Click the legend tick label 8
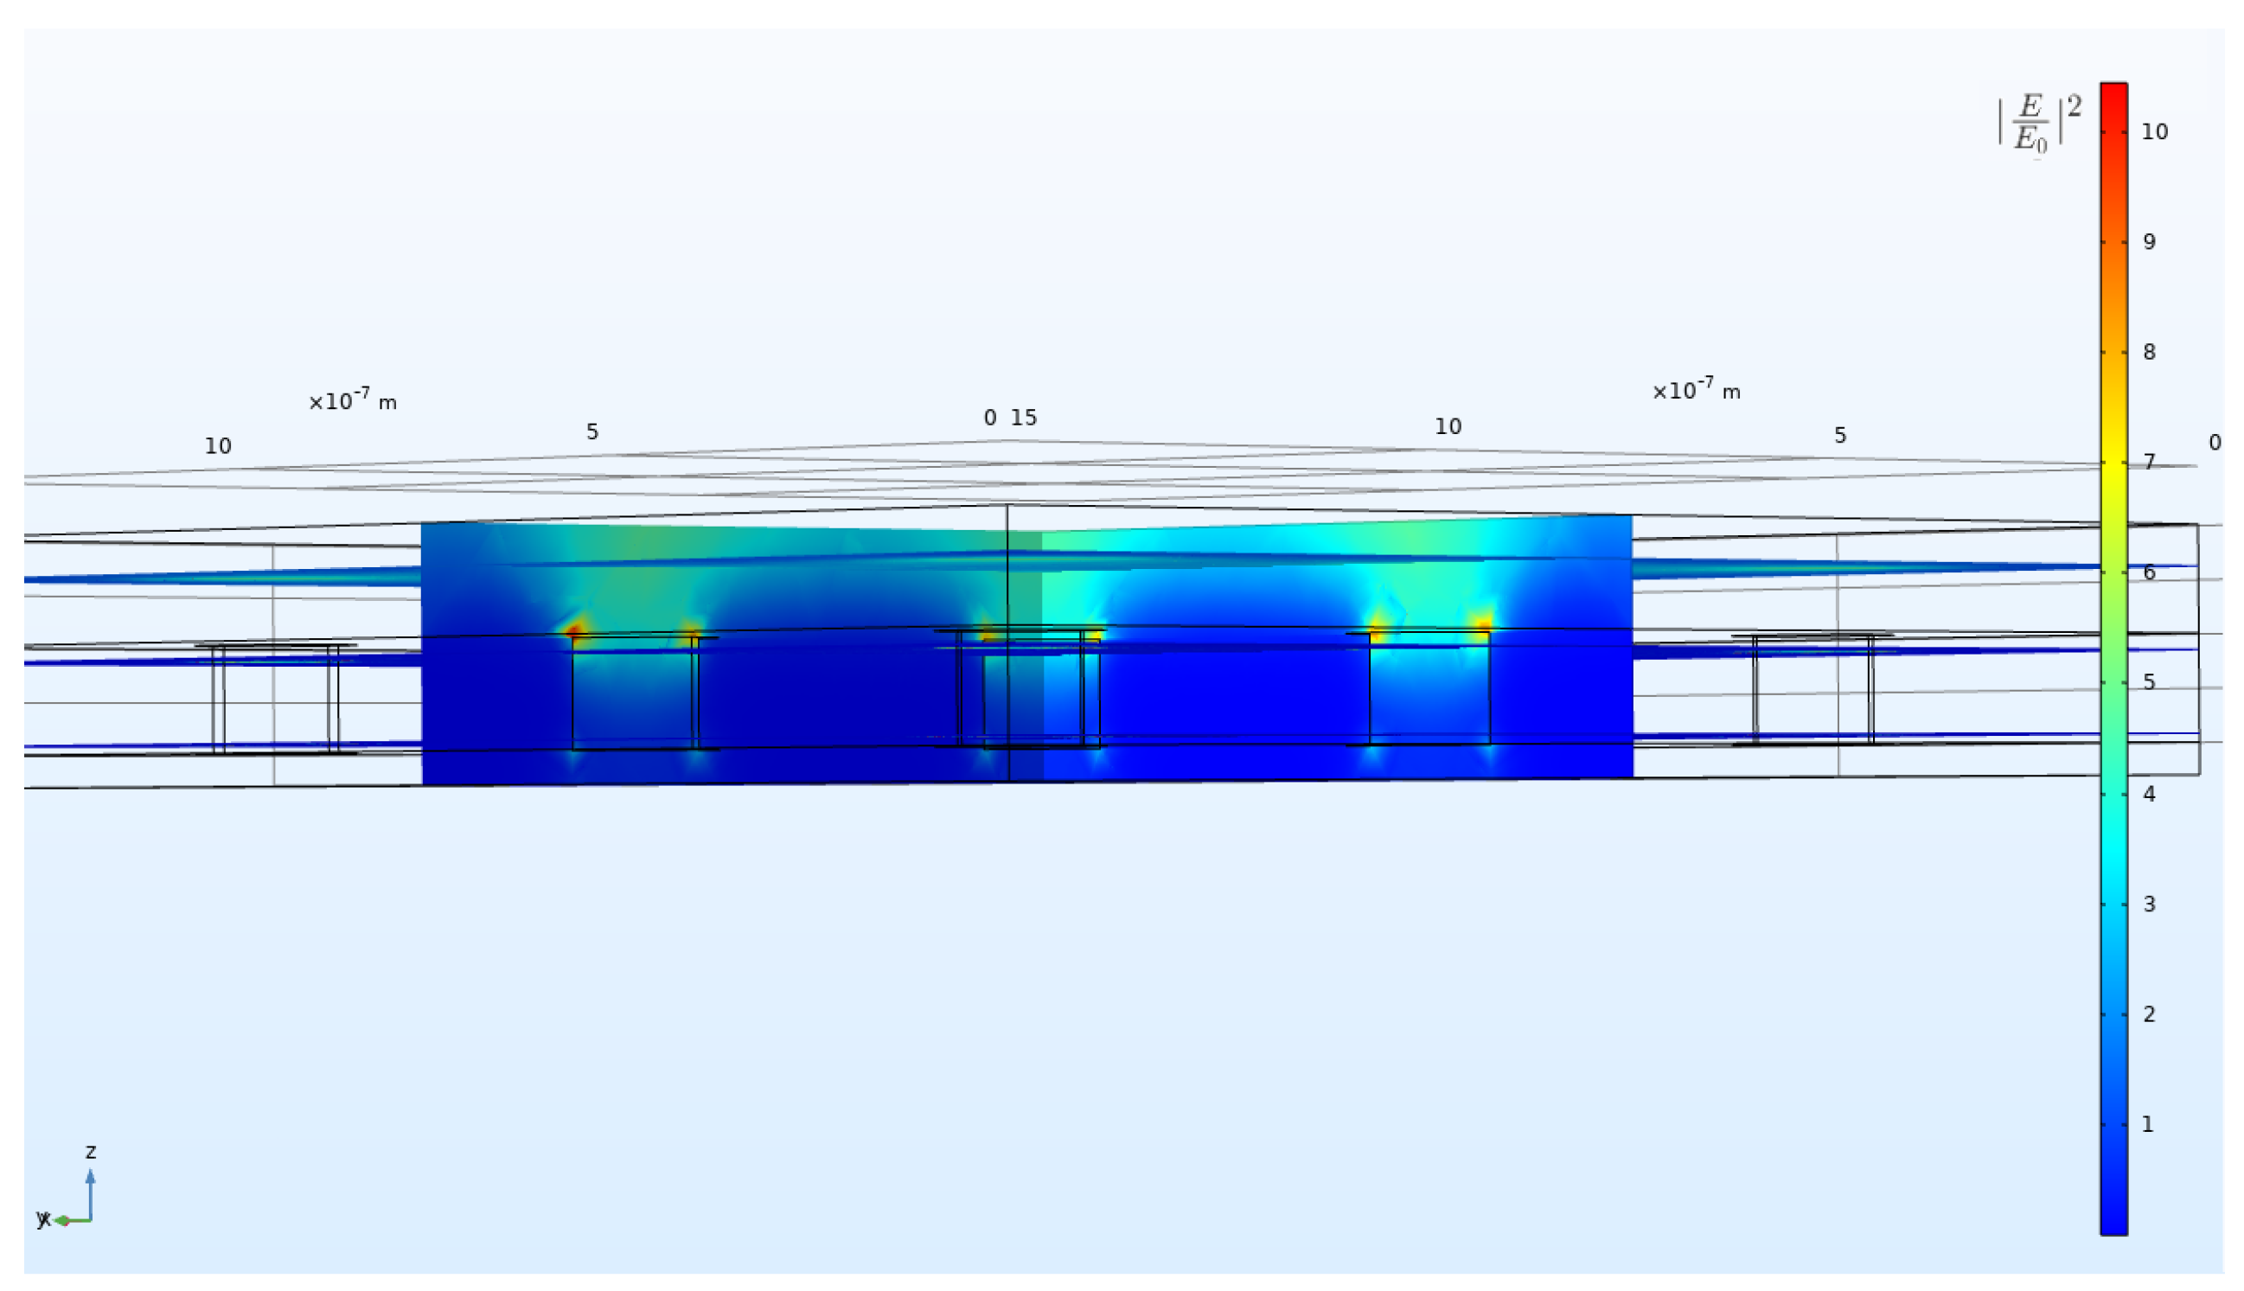This screenshot has width=2244, height=1291. (2148, 352)
